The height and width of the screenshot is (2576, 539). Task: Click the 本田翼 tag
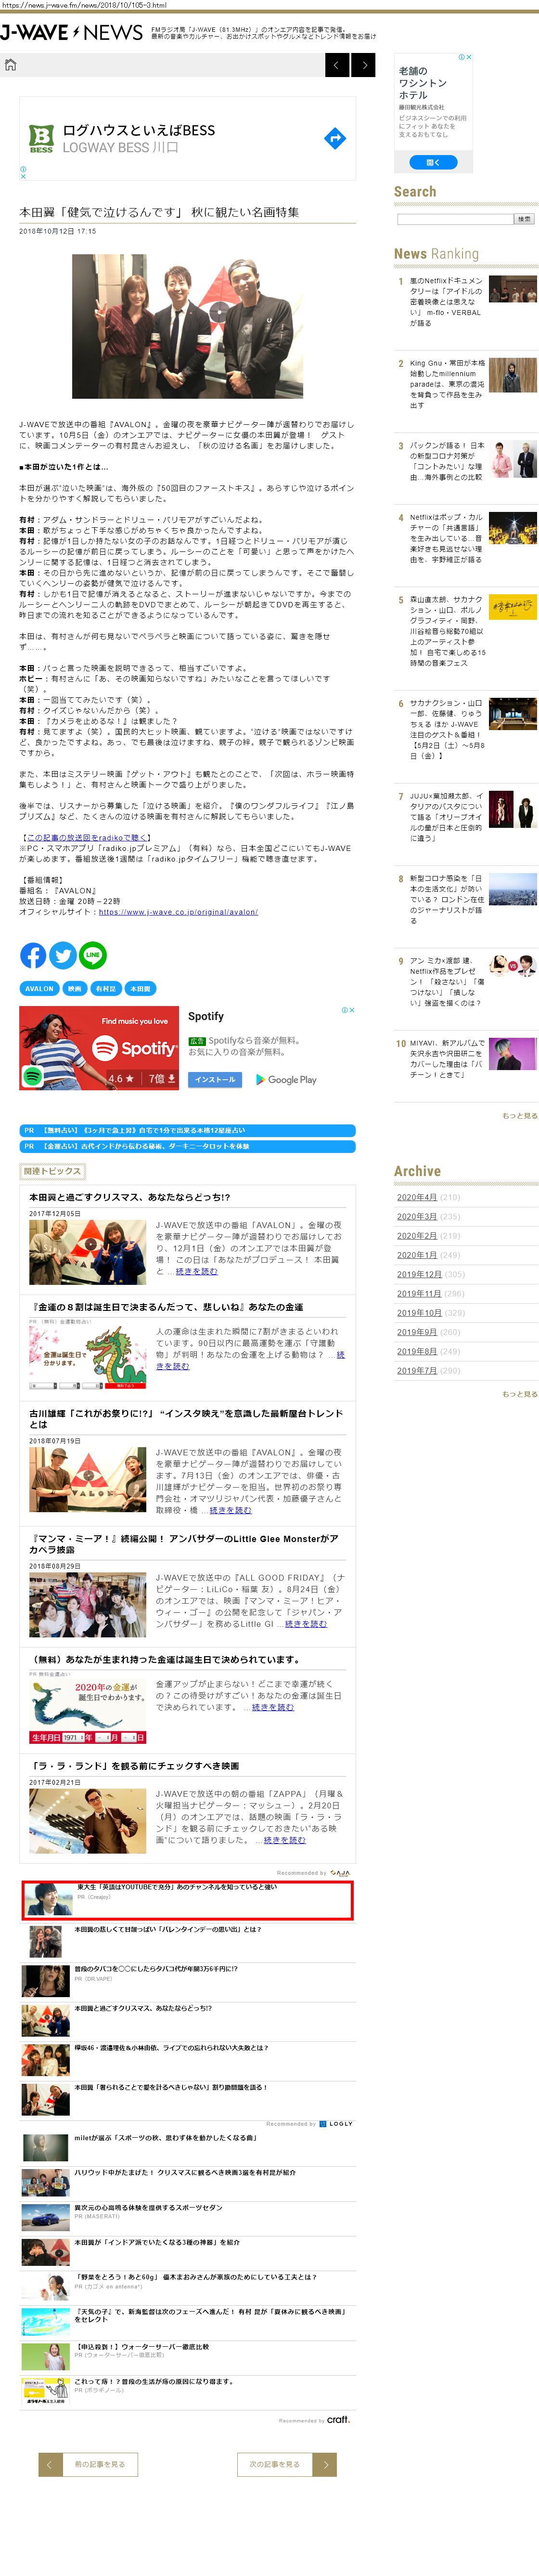tap(140, 989)
